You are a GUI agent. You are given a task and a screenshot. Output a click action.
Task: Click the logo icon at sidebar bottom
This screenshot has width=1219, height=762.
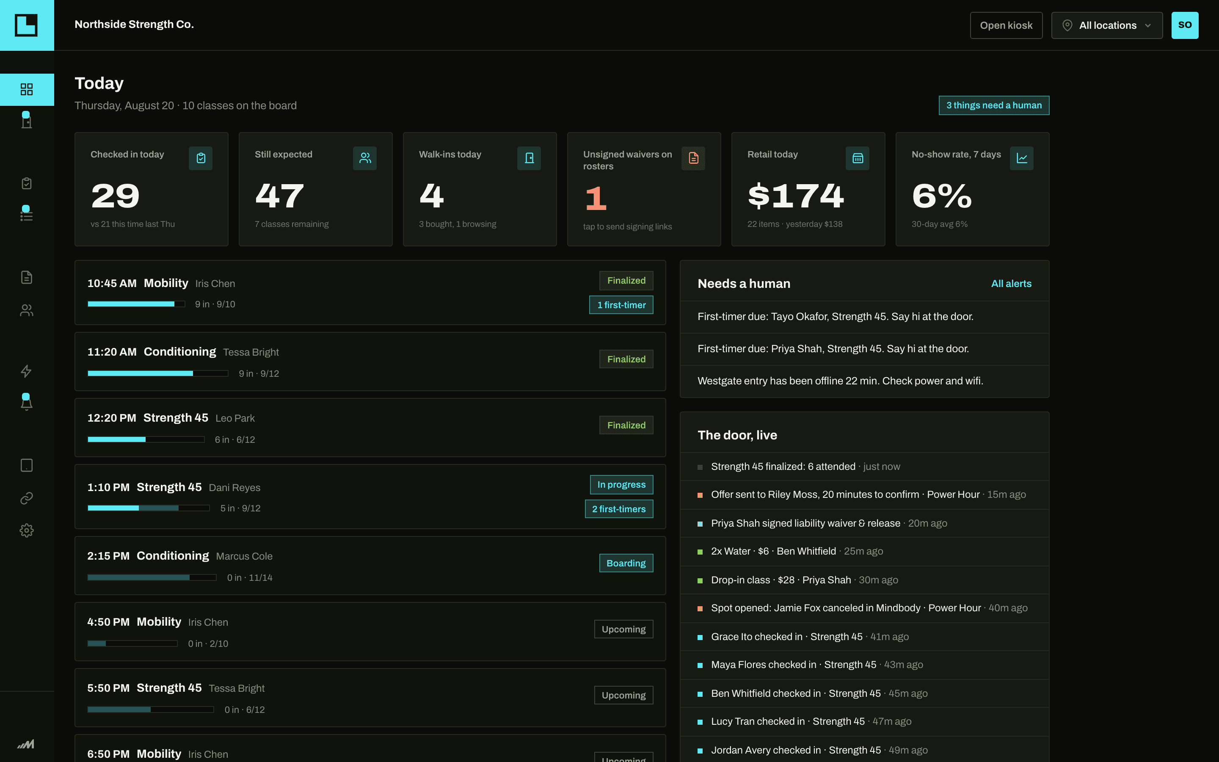click(x=26, y=744)
